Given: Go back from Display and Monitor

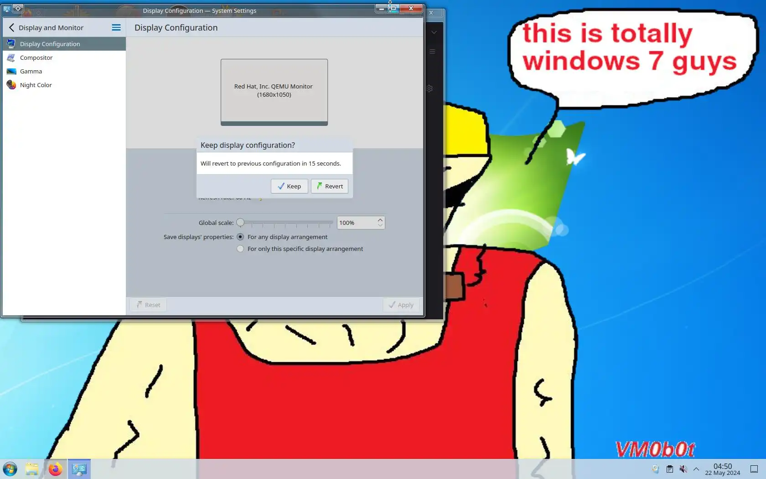Looking at the screenshot, I should 11,28.
